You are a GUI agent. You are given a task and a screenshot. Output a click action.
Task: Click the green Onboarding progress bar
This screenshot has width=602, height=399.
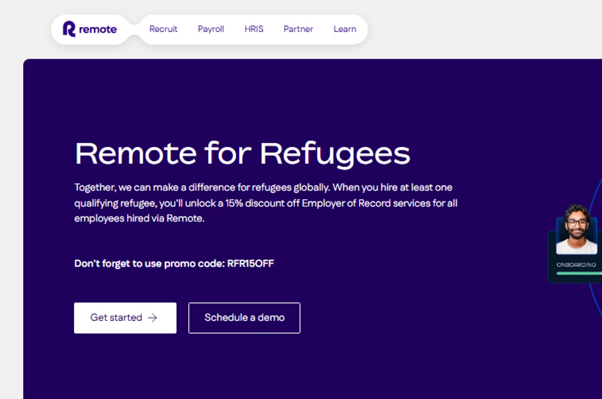[579, 273]
